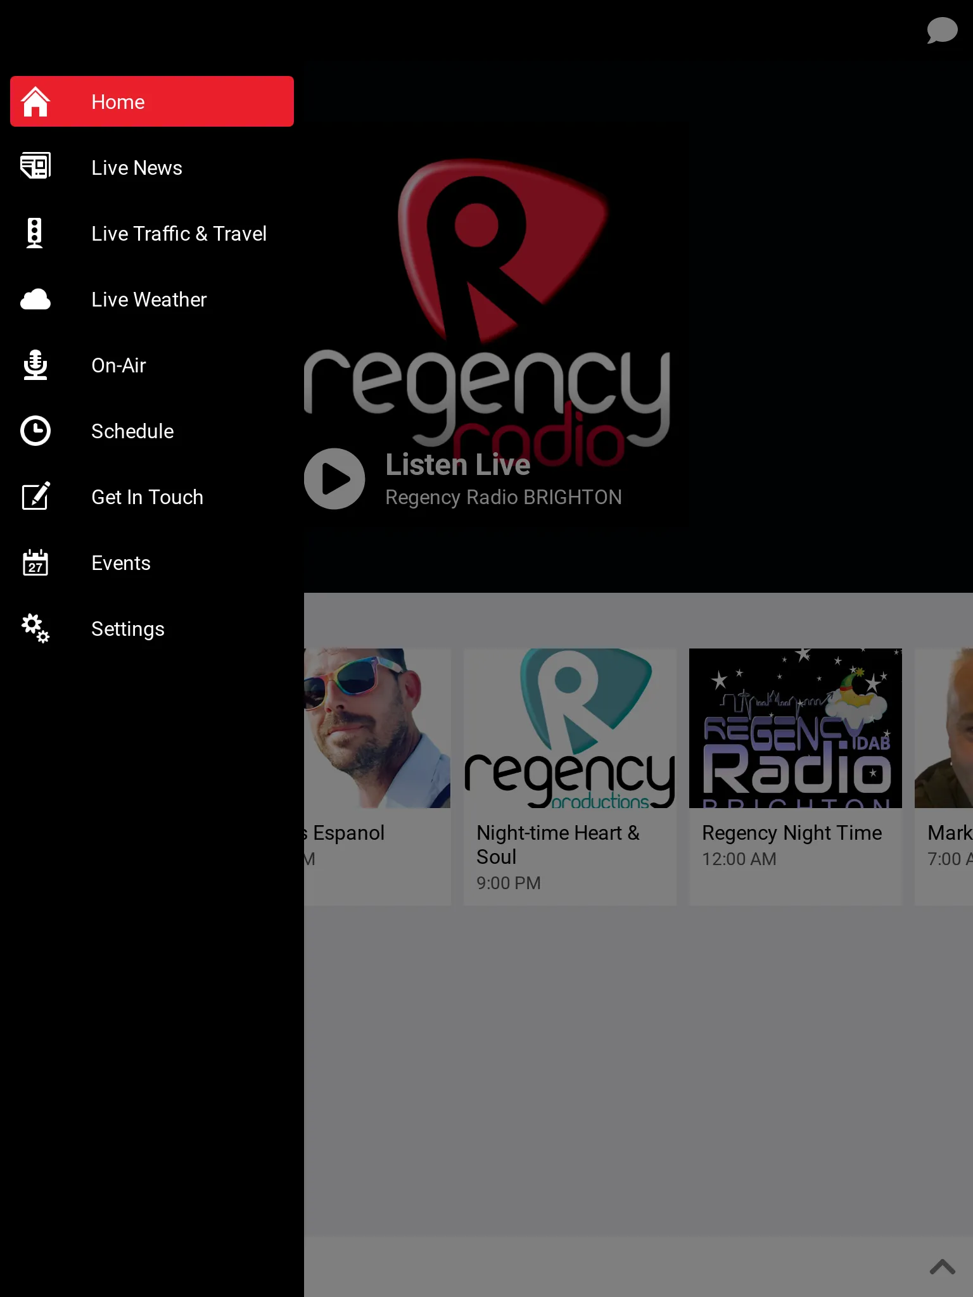Screen dimensions: 973x1297
Task: Tap the Schedule clock icon
Action: (x=35, y=431)
